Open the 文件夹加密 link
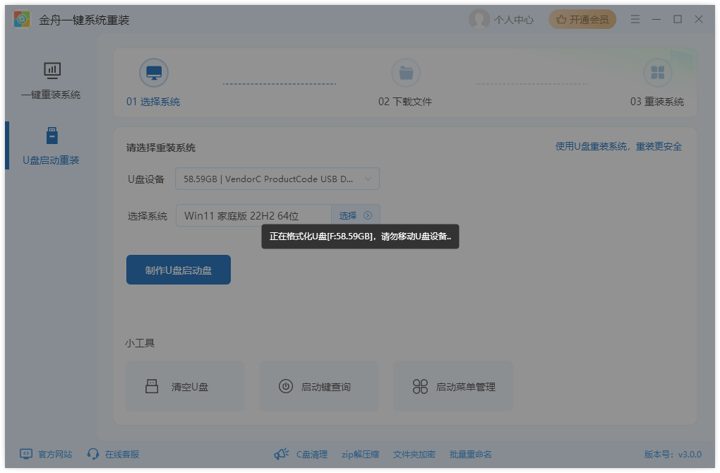 pos(414,454)
